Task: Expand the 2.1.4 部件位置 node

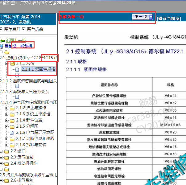Action: point(7,120)
